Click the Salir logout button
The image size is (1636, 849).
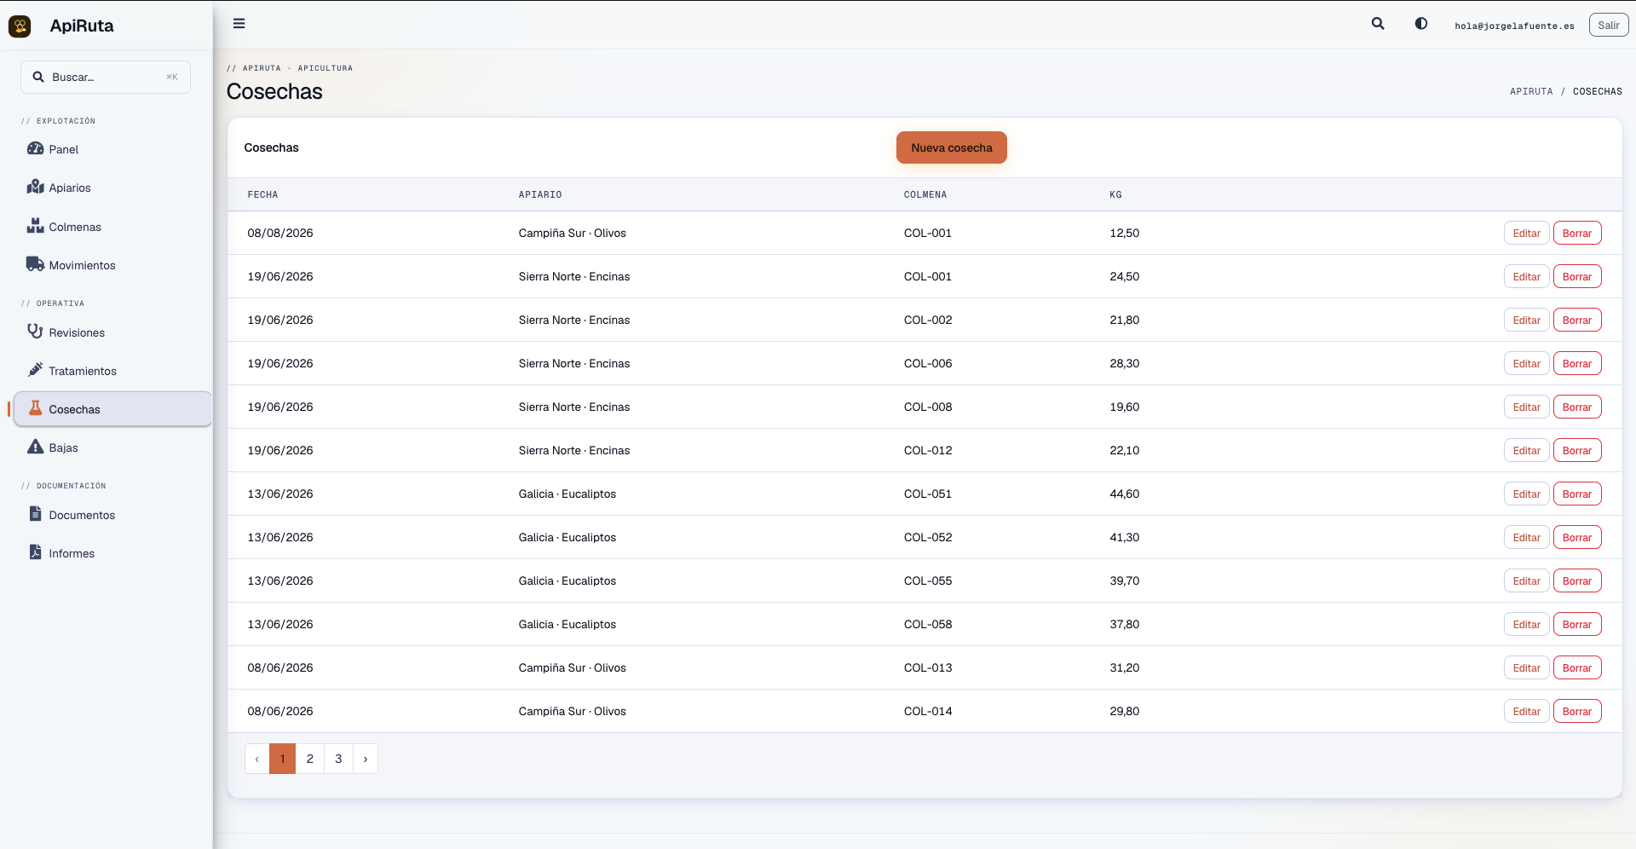click(1609, 26)
